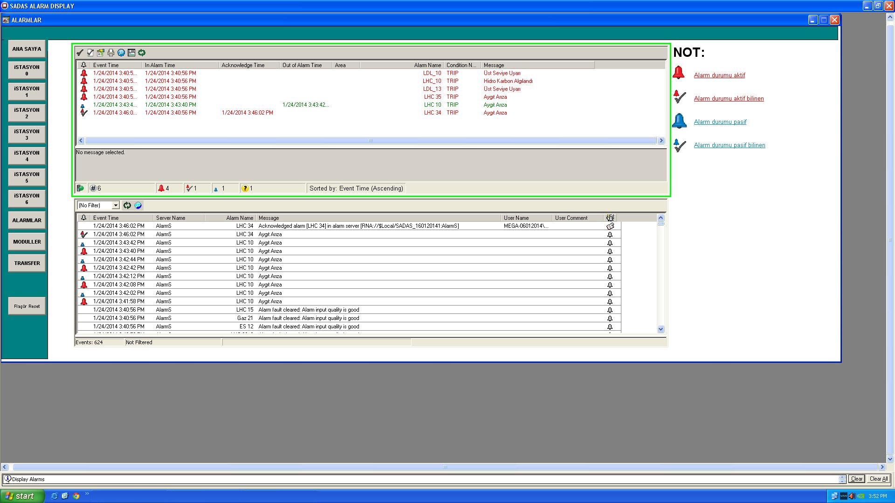Sort by the Alarm Name header in summary
This screenshot has width=895, height=503.
click(427, 65)
